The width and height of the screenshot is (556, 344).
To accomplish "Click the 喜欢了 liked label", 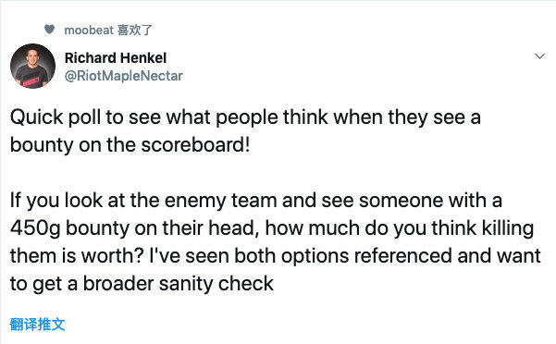I will pyautogui.click(x=135, y=30).
